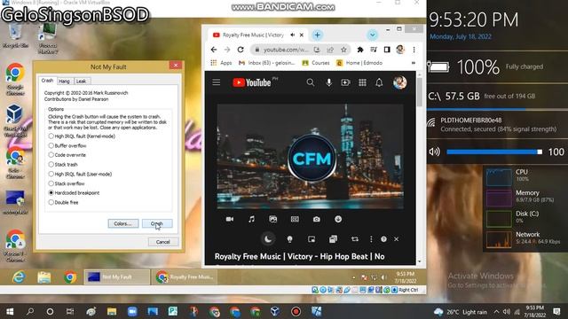Open Chrome side panel icon
The height and width of the screenshot is (319, 568).
387,50
